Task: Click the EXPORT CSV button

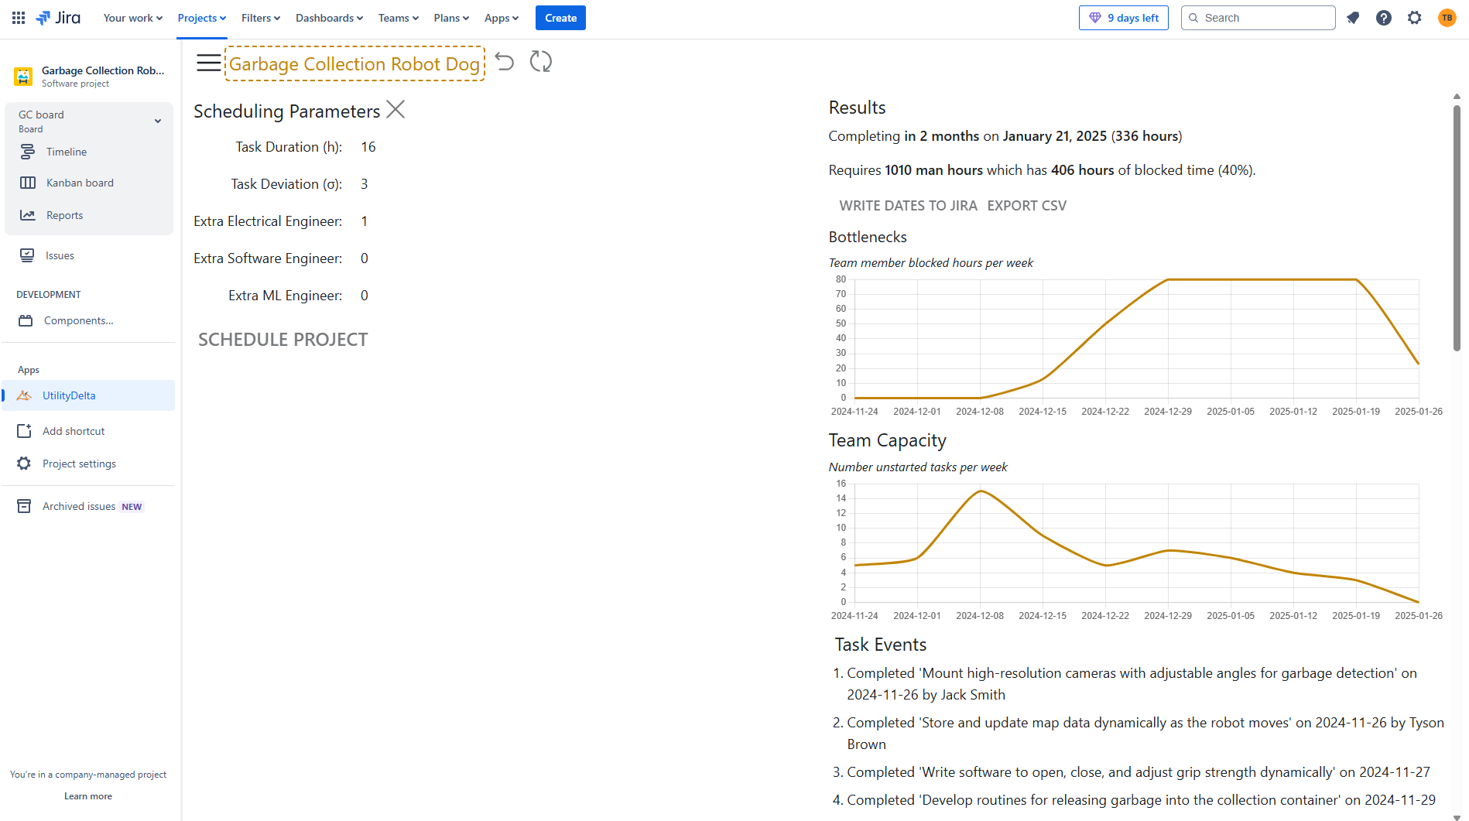Action: click(x=1026, y=206)
